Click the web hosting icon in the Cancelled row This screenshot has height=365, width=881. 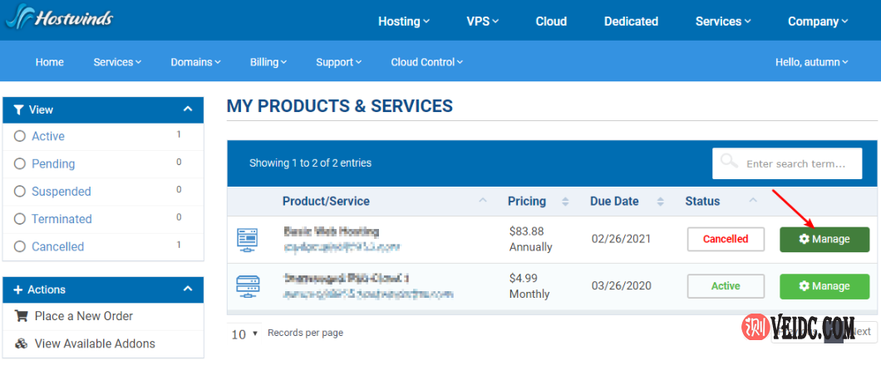point(248,239)
